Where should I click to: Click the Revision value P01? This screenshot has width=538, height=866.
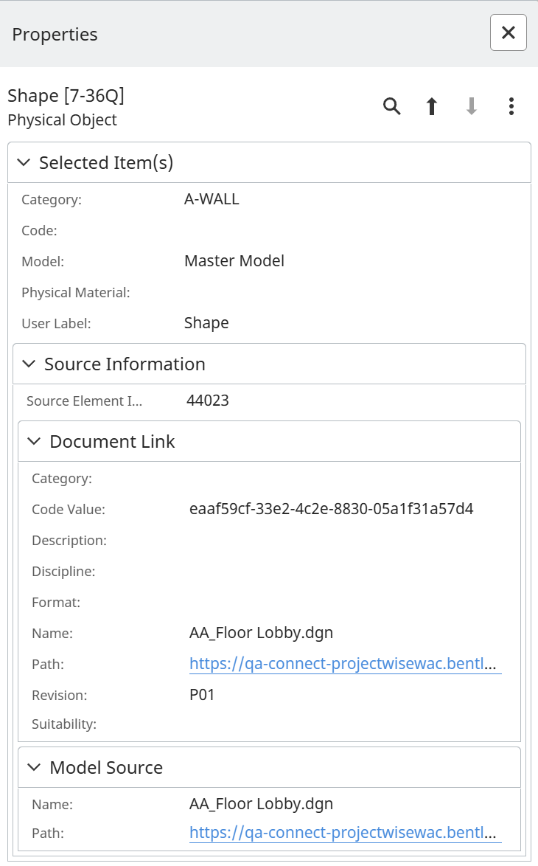pyautogui.click(x=202, y=695)
